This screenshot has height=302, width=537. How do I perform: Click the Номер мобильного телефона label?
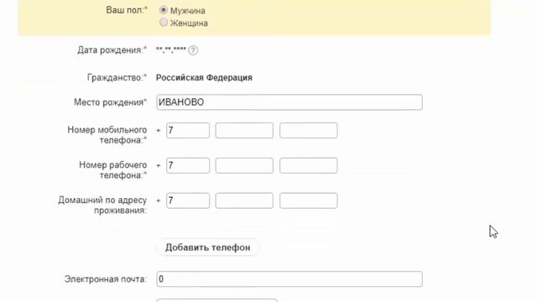coord(107,135)
